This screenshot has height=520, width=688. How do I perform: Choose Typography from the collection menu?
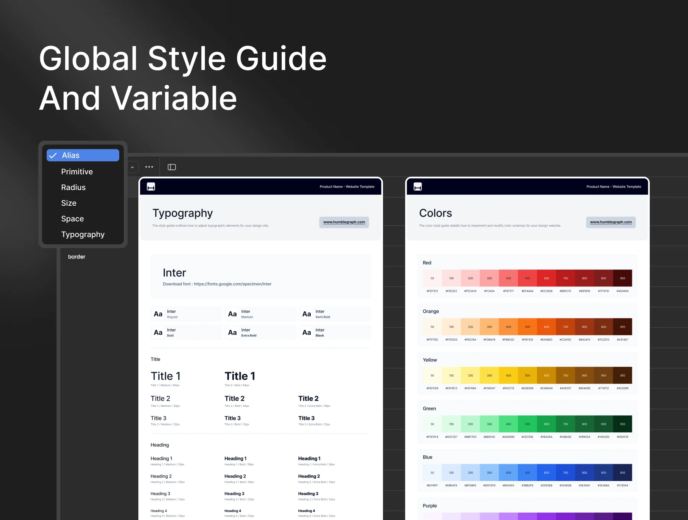pos(83,234)
